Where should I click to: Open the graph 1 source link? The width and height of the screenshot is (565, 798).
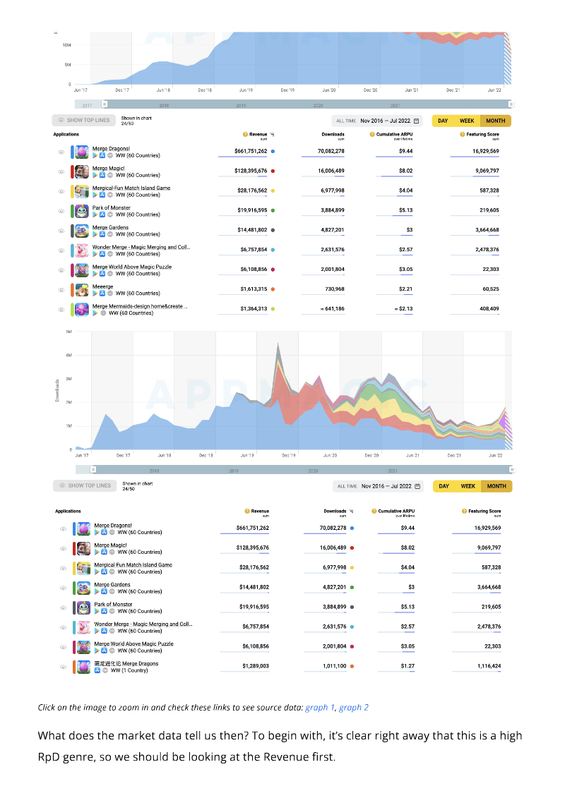[320, 708]
